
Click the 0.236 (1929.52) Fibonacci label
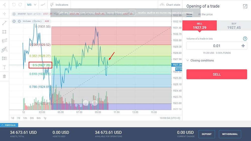pyautogui.click(x=40, y=45)
